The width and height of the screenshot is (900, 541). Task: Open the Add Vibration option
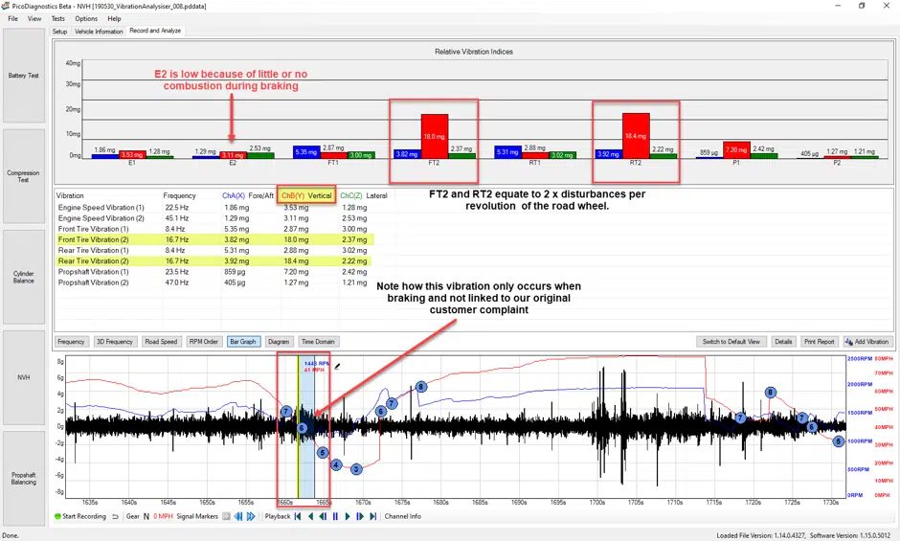coord(867,342)
